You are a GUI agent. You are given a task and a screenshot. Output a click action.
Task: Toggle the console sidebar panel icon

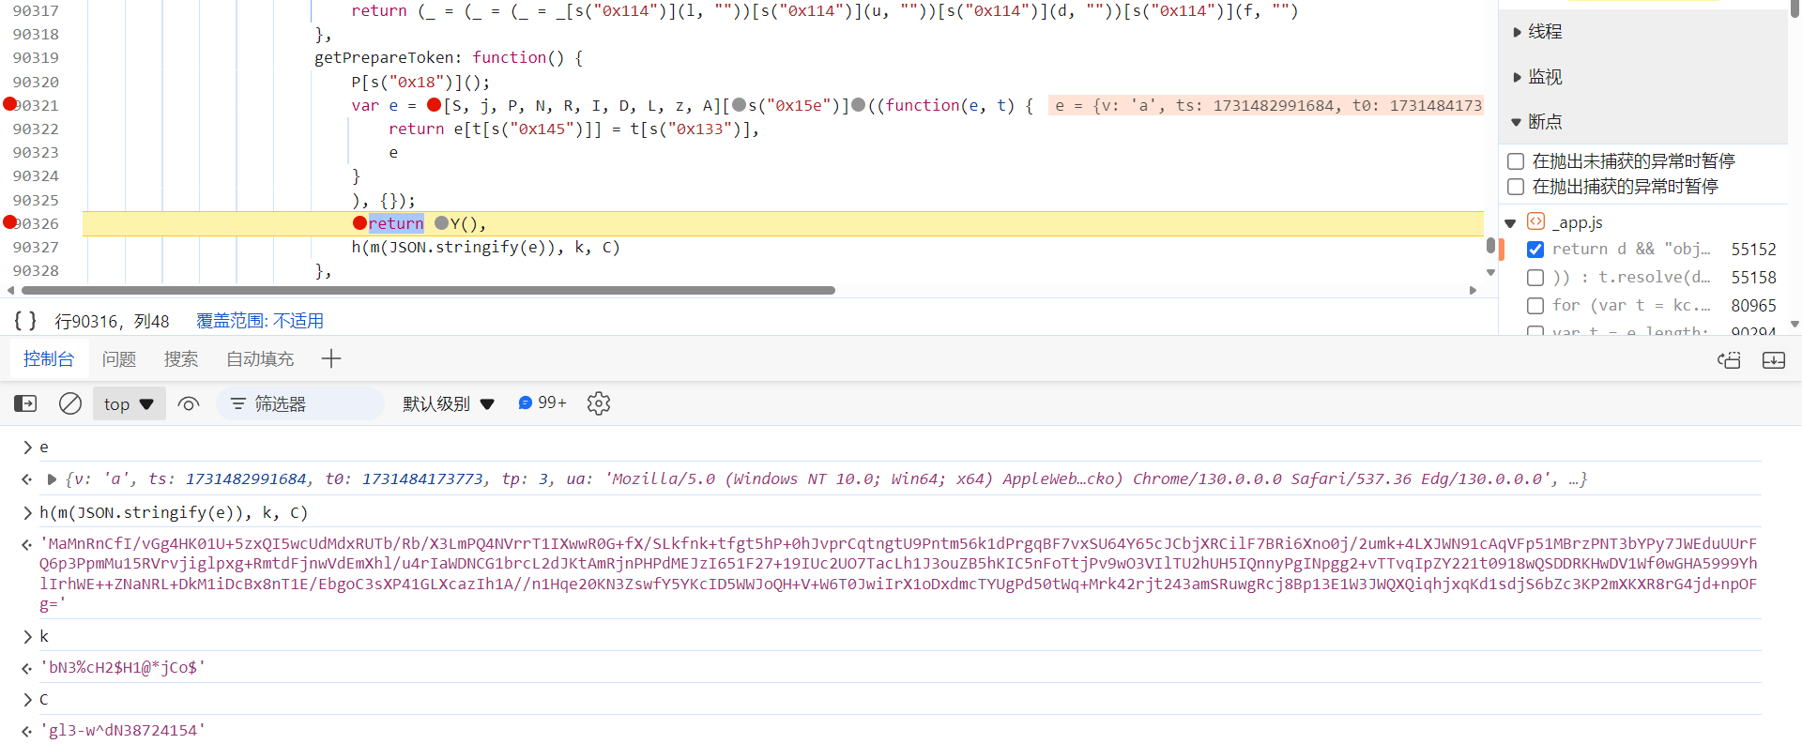click(x=25, y=403)
